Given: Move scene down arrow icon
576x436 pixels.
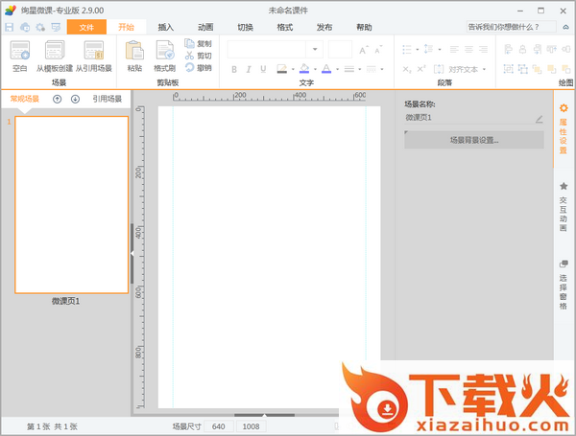Looking at the screenshot, I should [x=75, y=99].
